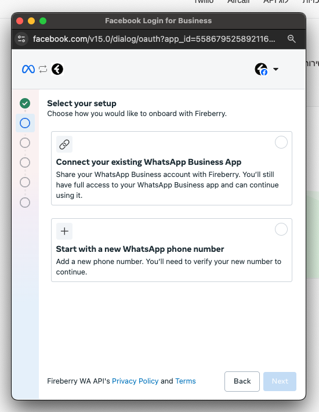The height and width of the screenshot is (412, 319).
Task: Click 'Start with a new WhatsApp phone number' heading
Action: point(140,249)
